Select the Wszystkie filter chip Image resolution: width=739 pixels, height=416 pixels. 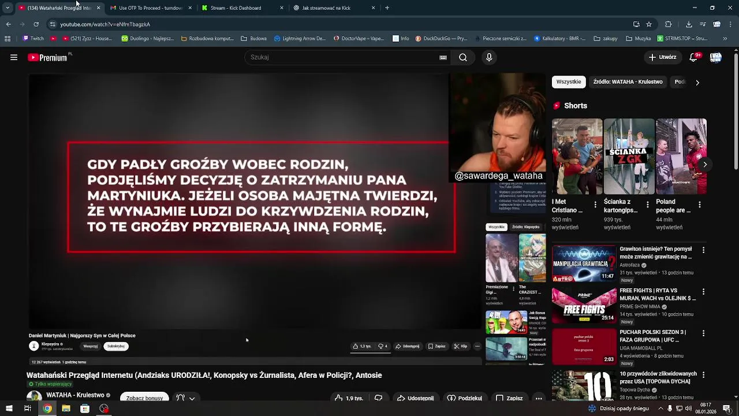point(569,82)
